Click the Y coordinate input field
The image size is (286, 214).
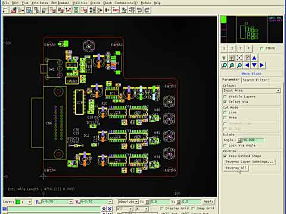click(x=191, y=202)
